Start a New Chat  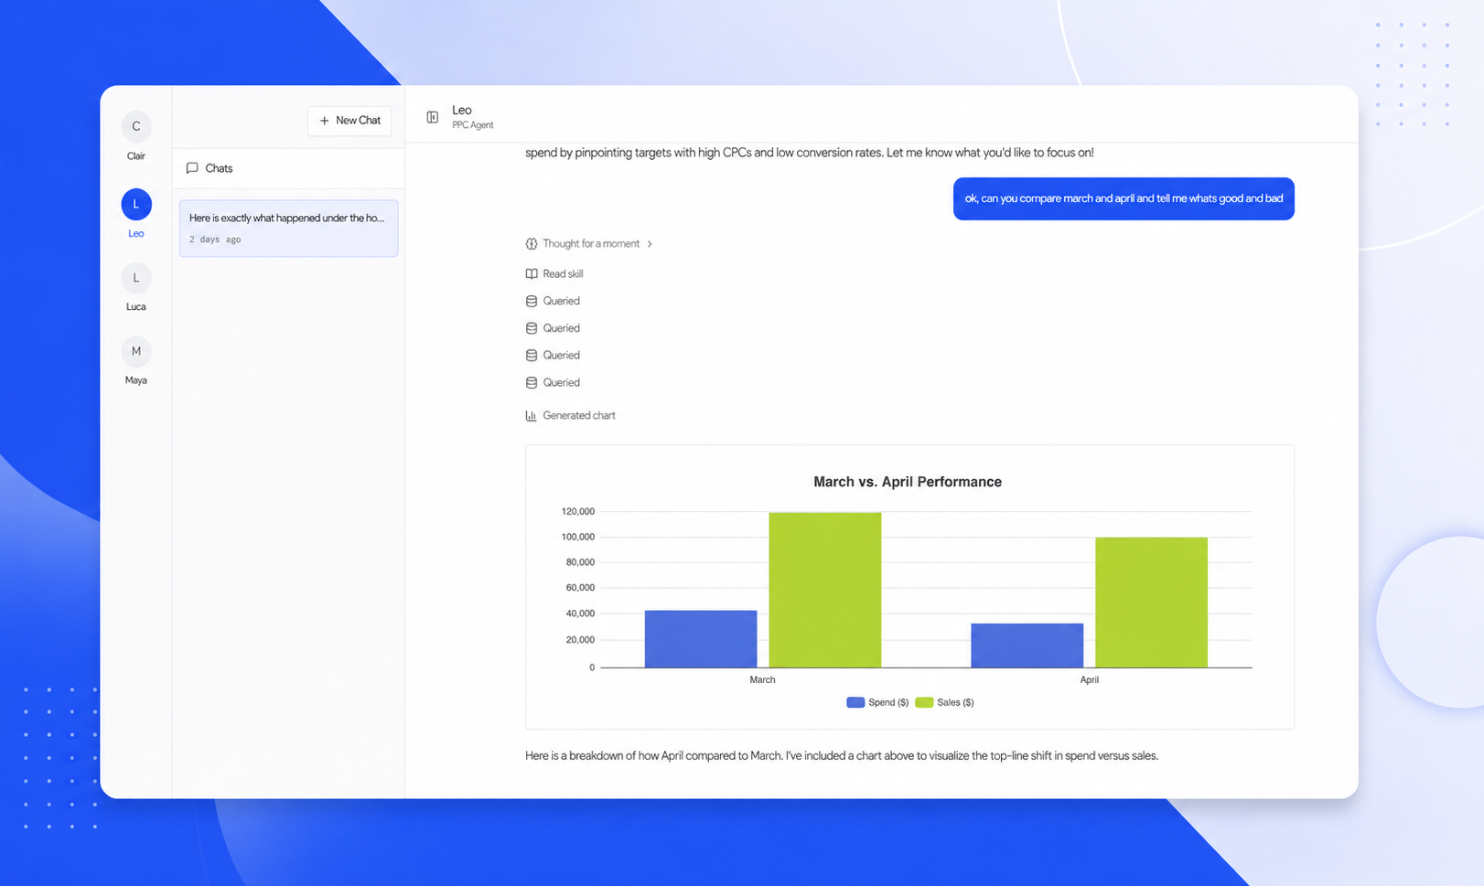click(349, 121)
